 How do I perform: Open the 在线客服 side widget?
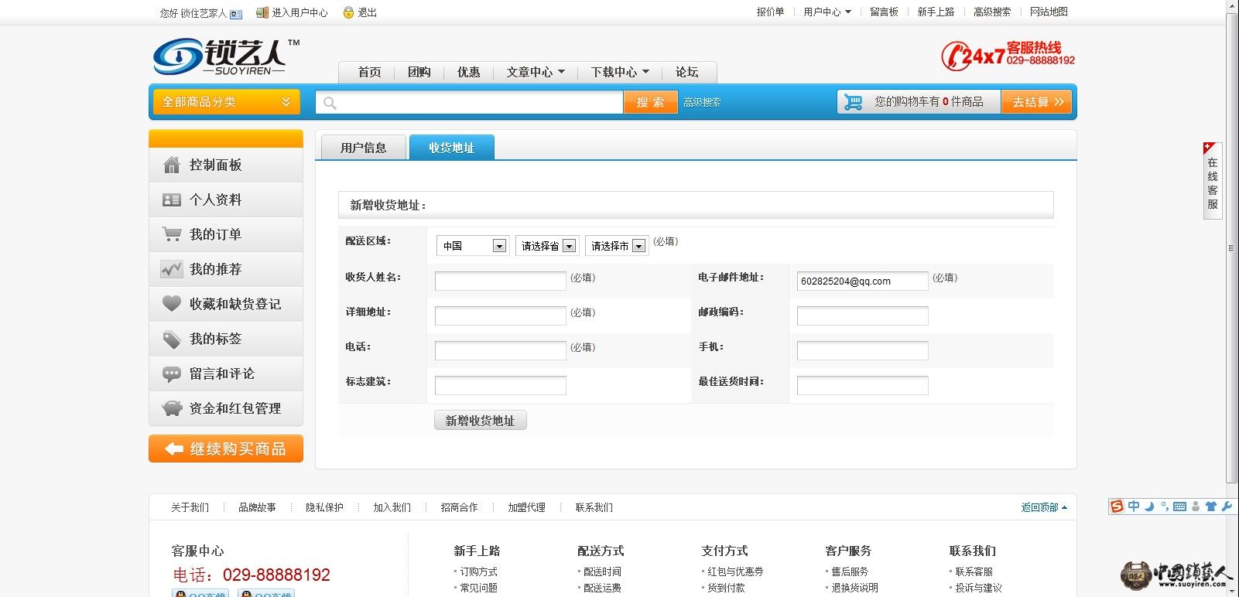[x=1212, y=181]
